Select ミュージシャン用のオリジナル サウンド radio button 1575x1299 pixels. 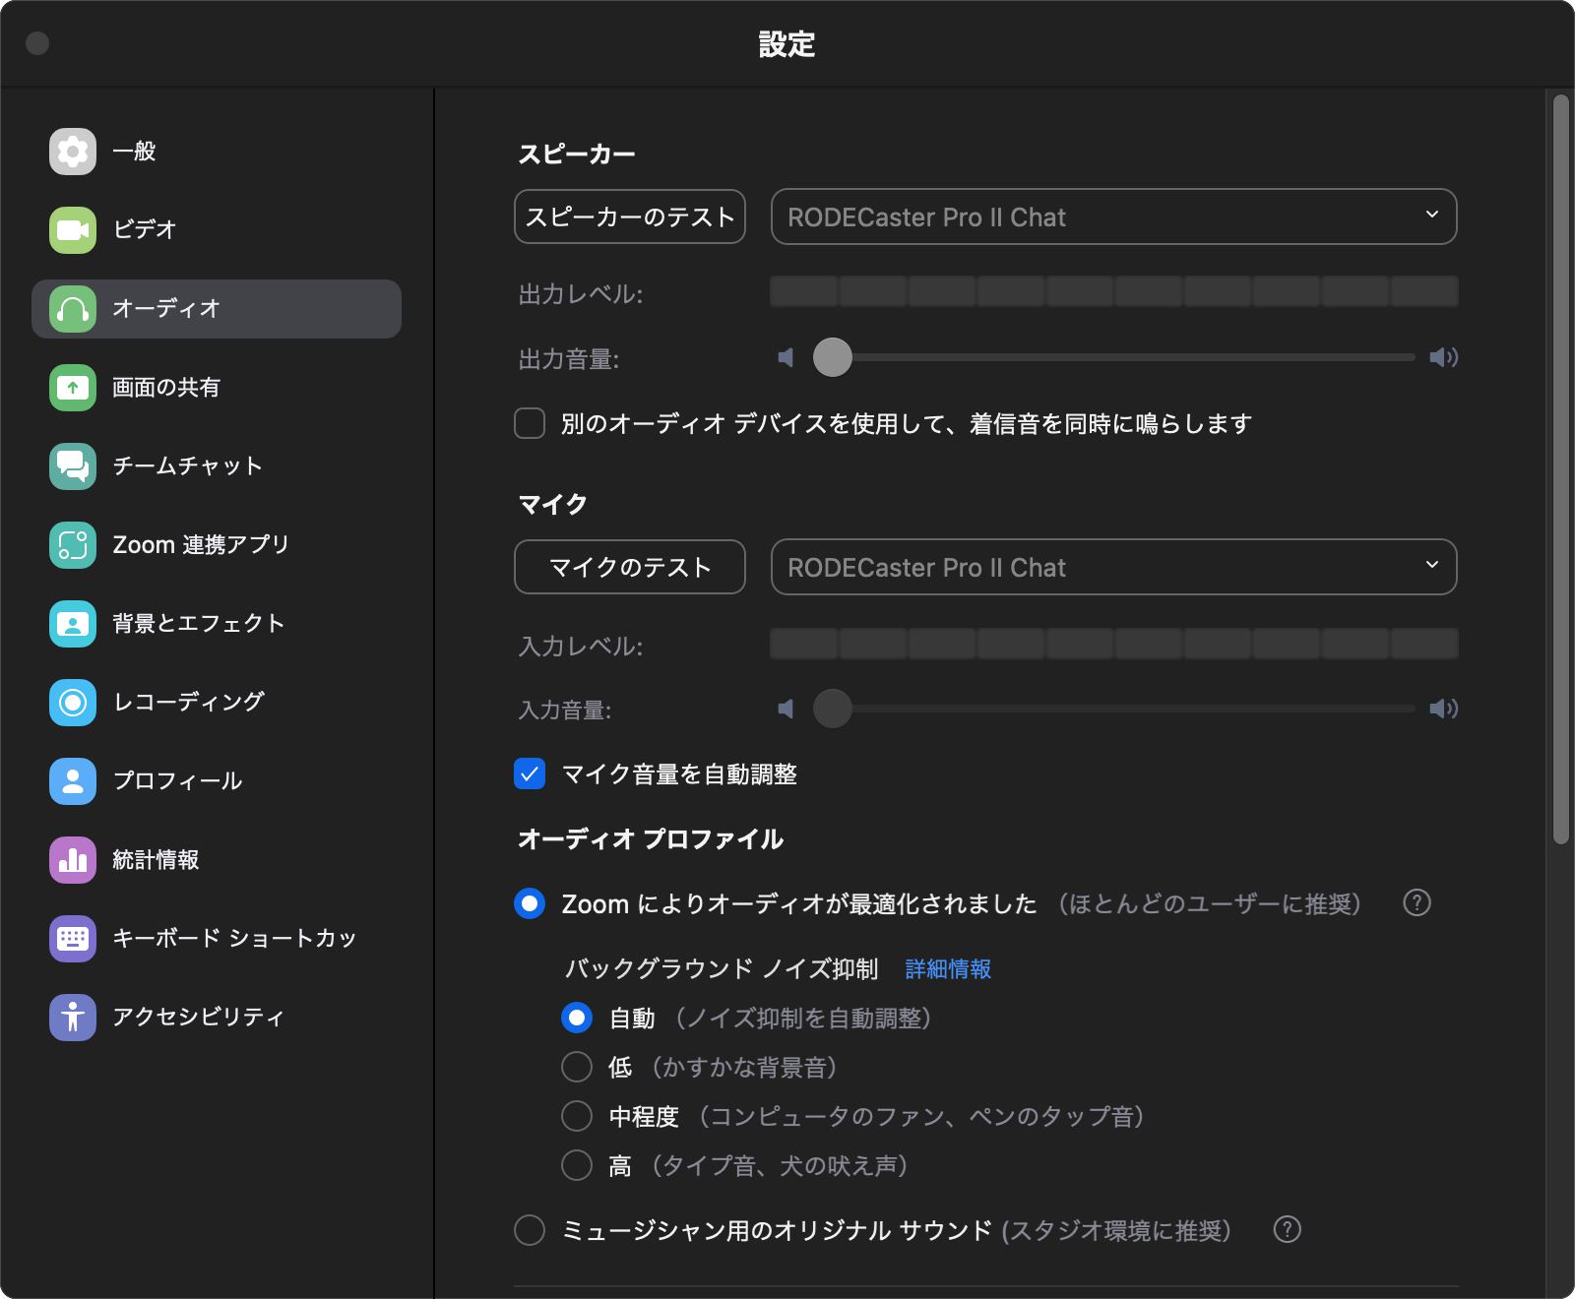coord(530,1230)
